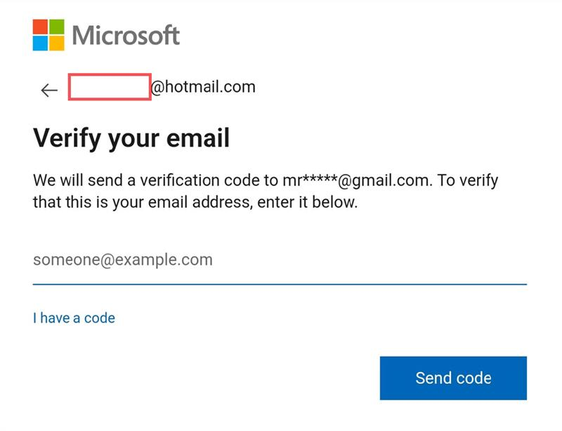
Task: Click the blue underline of email field
Action: pyautogui.click(x=280, y=284)
